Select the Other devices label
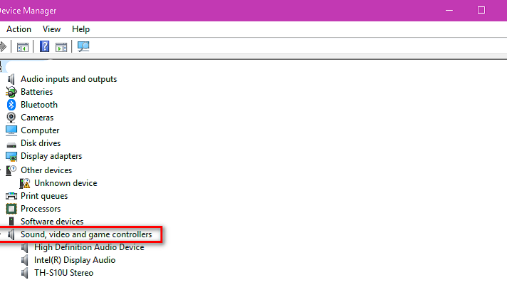507x285 pixels. 46,170
